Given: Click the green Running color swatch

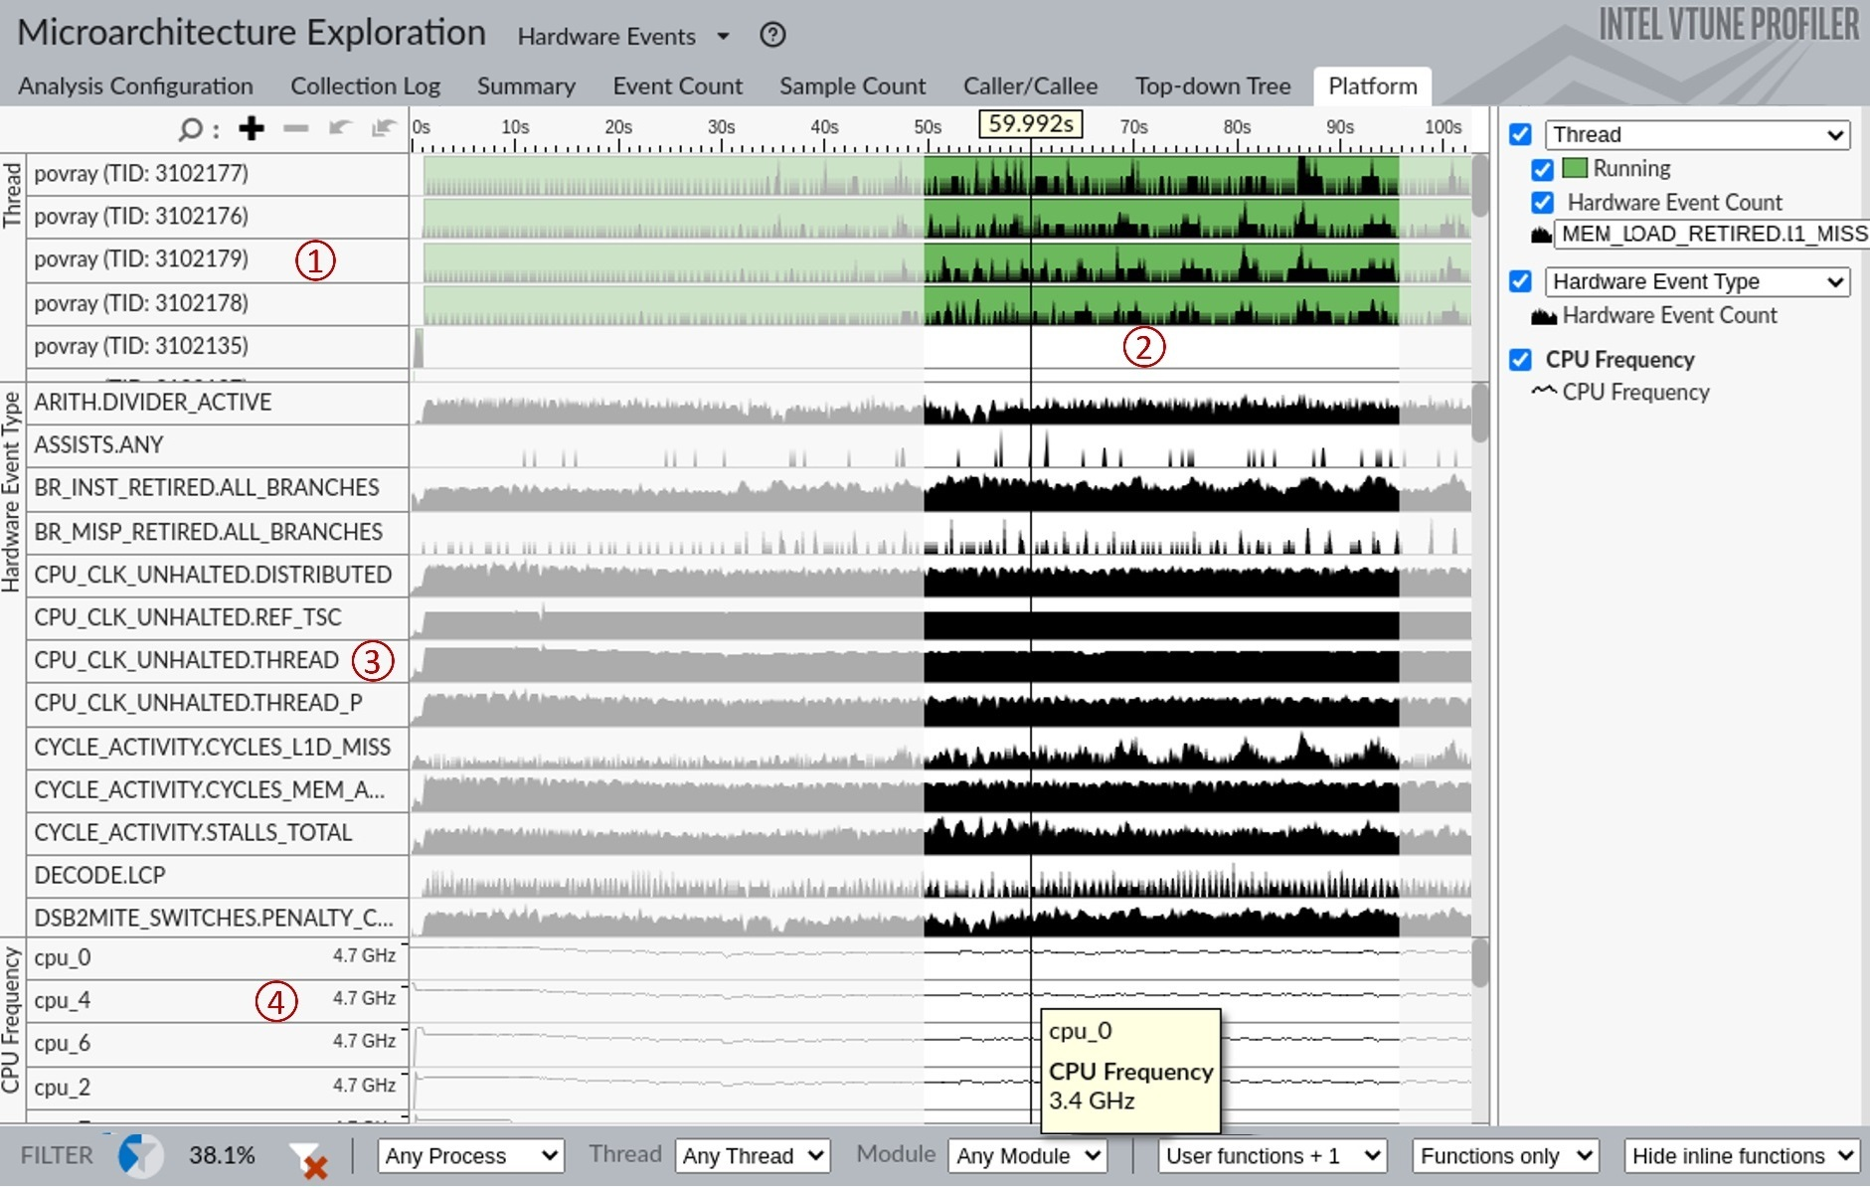Looking at the screenshot, I should [x=1575, y=168].
